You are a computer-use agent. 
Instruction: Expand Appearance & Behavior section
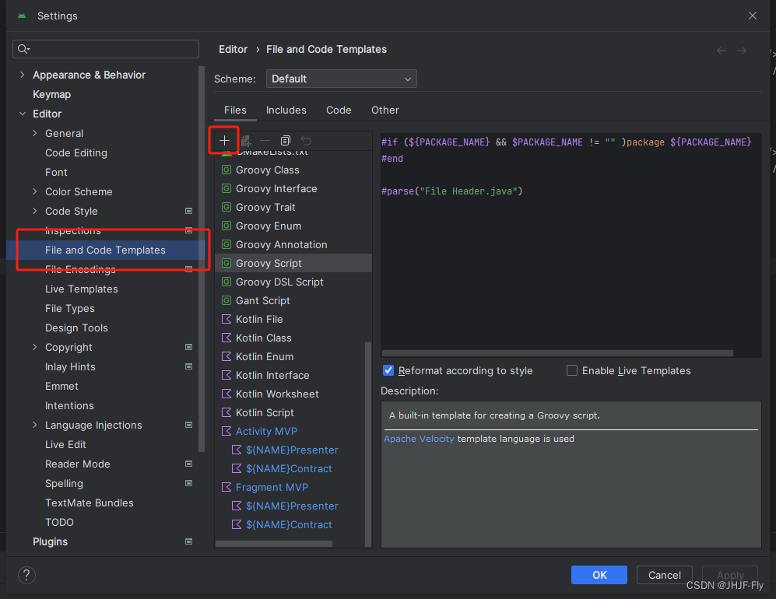click(23, 75)
